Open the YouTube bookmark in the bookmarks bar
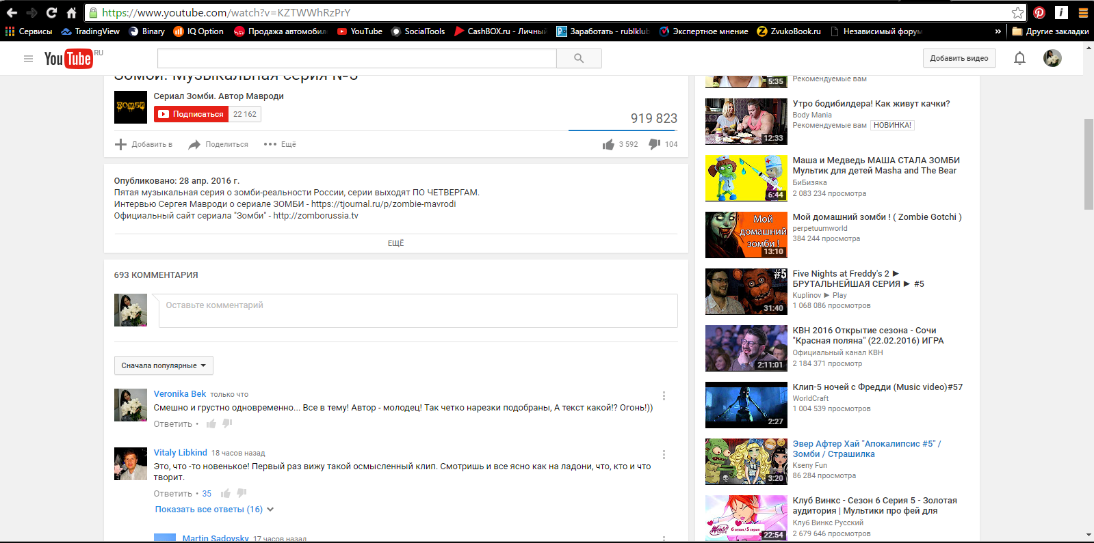The image size is (1094, 543). pos(360,31)
